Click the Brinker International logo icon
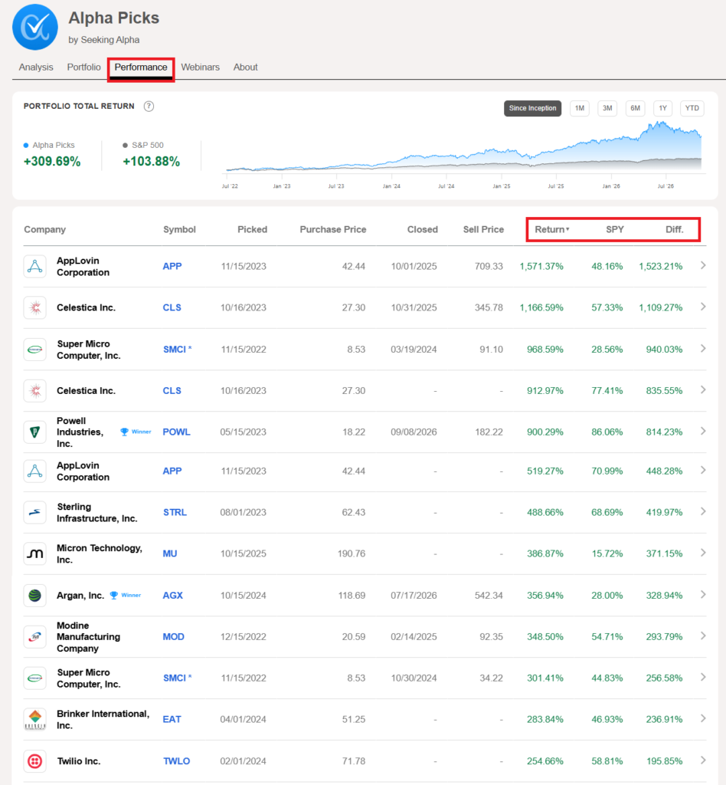The image size is (726, 785). 35,719
